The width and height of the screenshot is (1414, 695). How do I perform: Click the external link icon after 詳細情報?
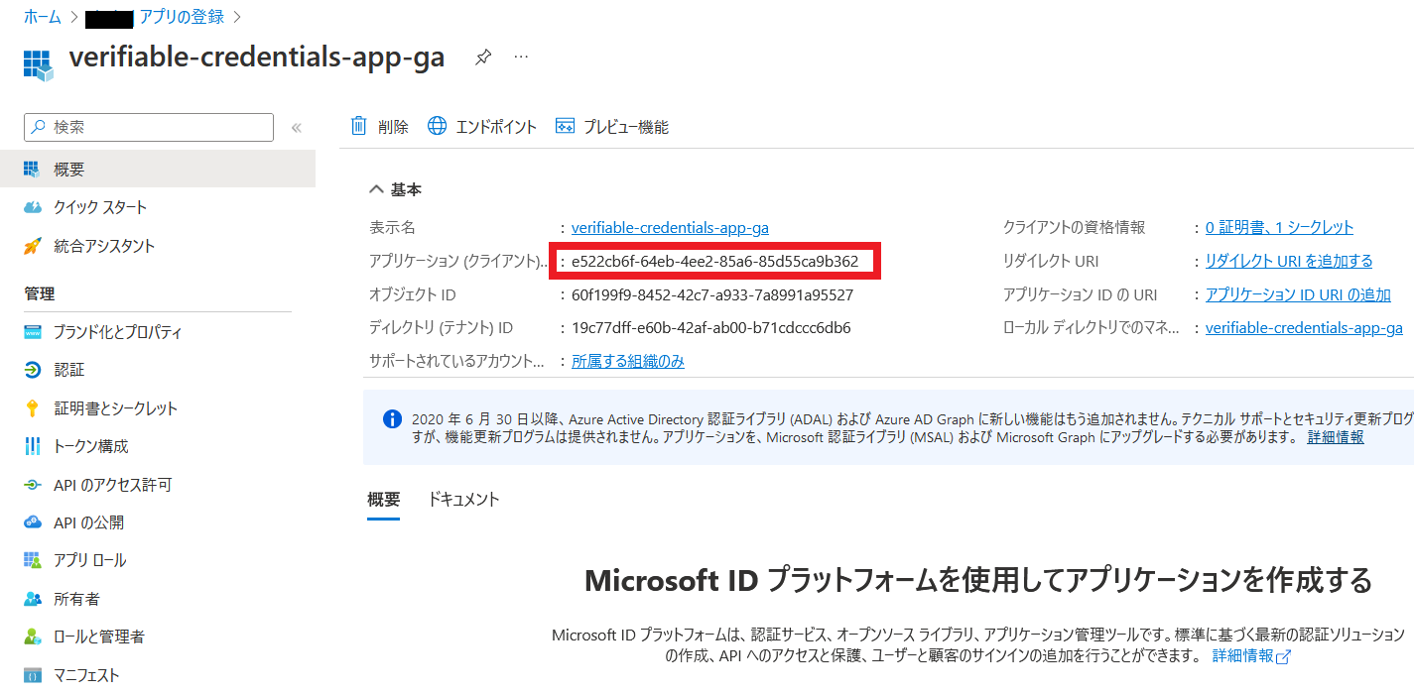pos(1283,657)
